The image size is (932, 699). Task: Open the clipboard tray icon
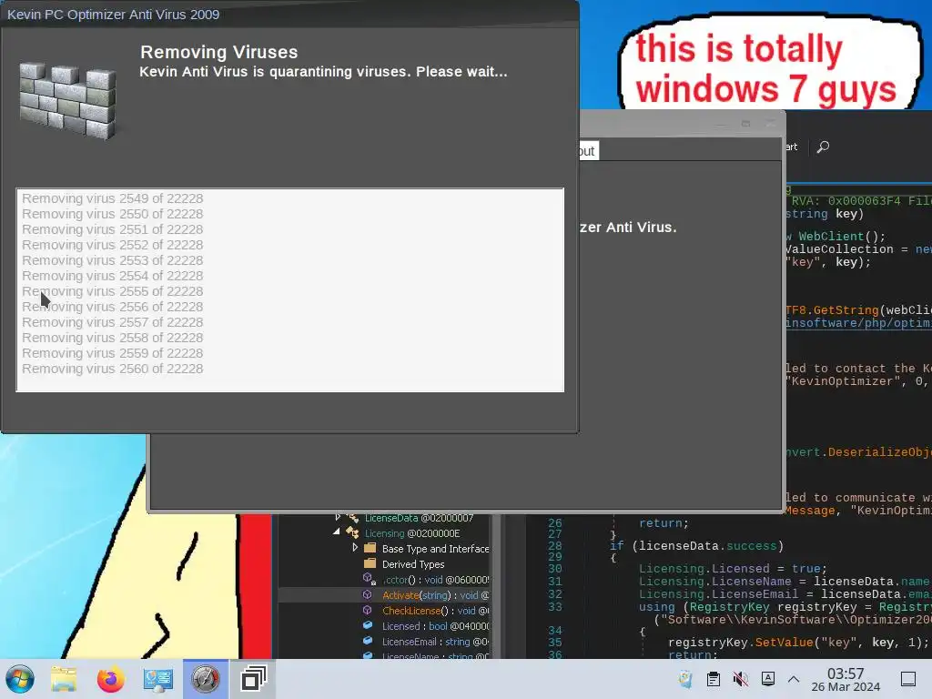714,679
